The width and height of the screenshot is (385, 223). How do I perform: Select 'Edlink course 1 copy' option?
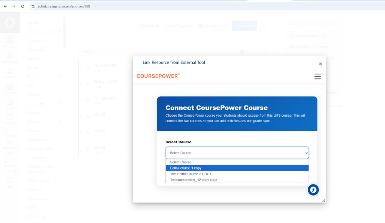click(237, 168)
